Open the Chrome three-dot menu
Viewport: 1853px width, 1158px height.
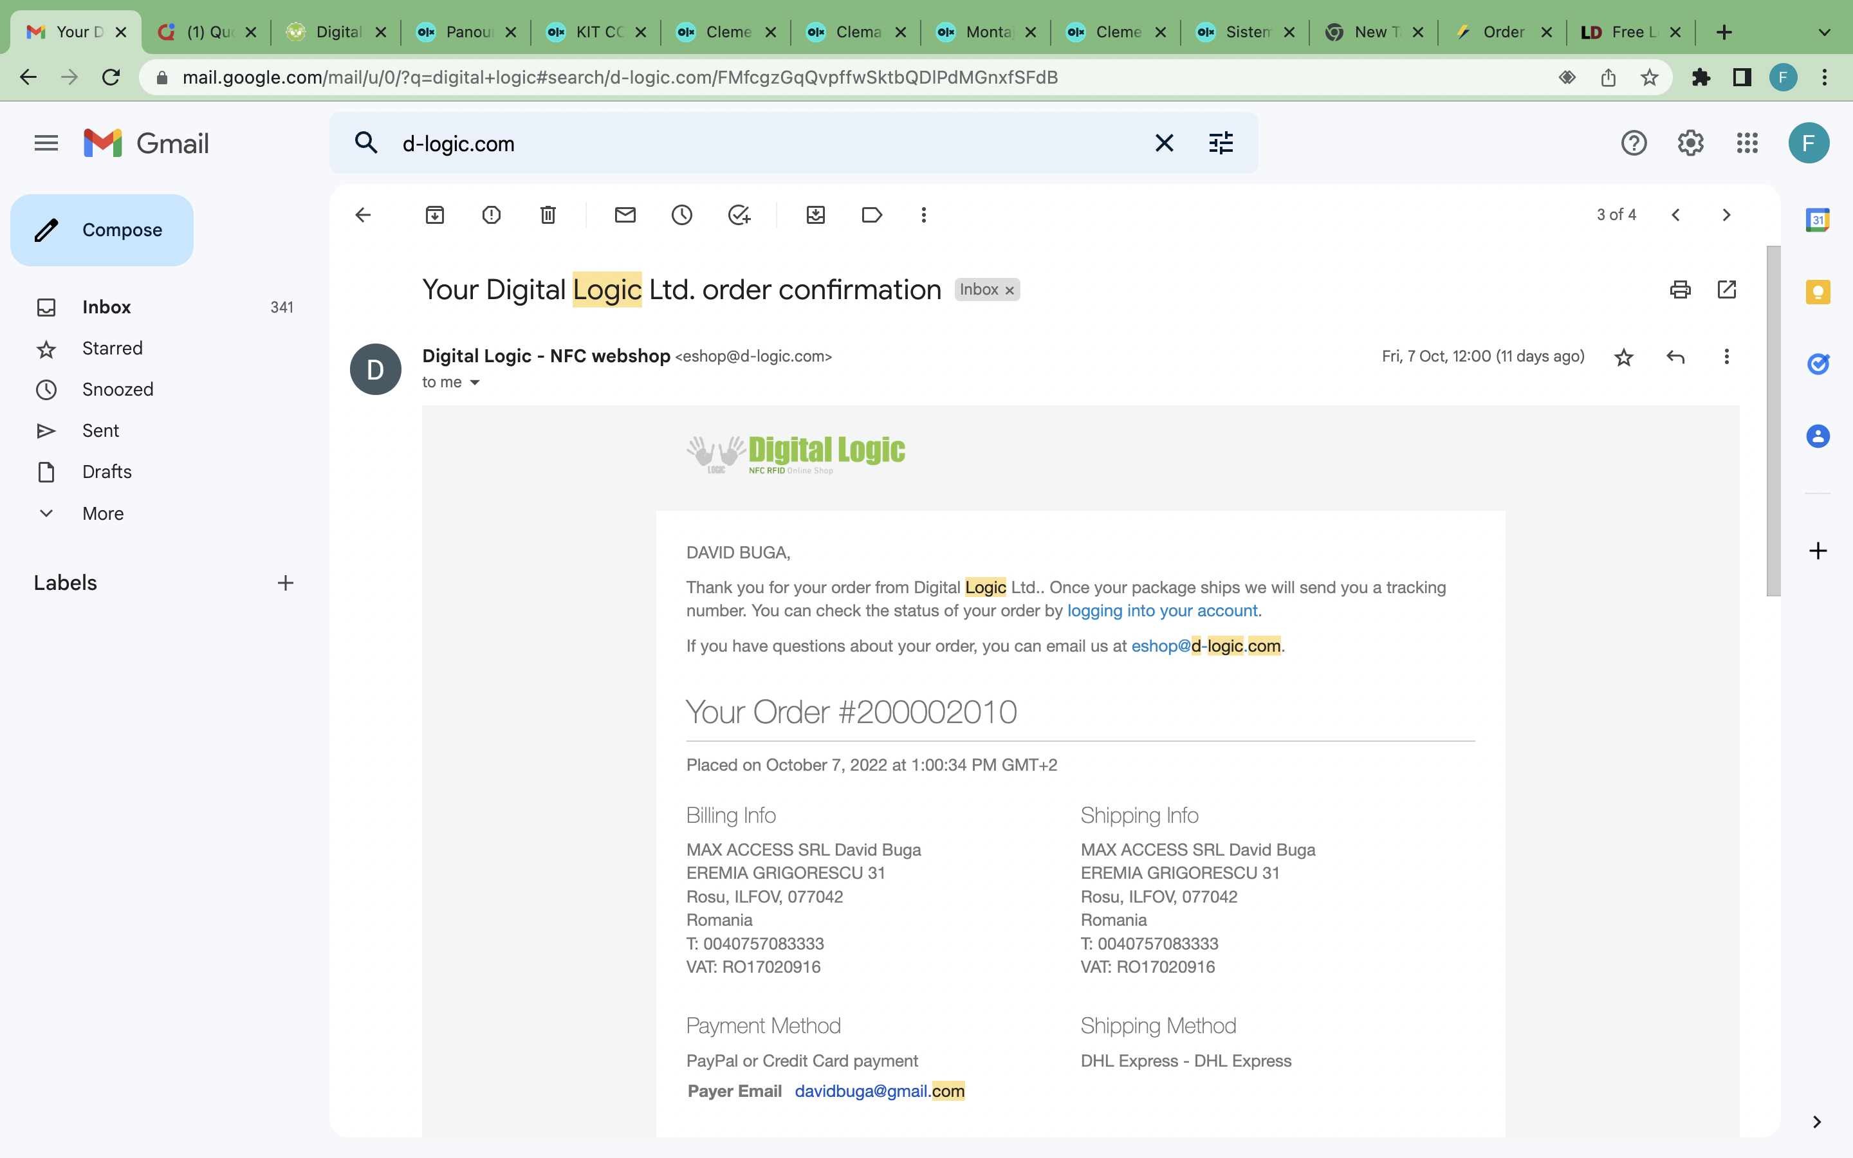coord(1825,77)
